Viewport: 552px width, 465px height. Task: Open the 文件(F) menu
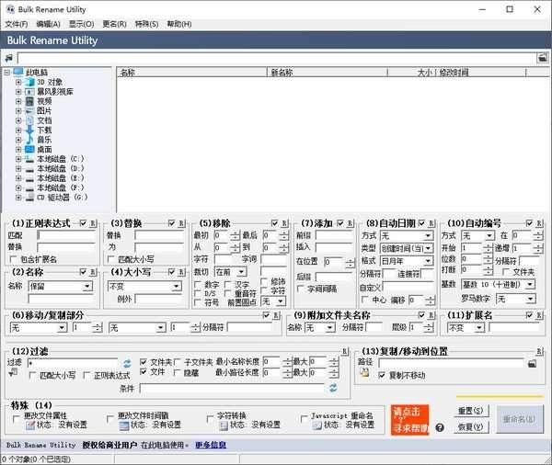(x=17, y=24)
